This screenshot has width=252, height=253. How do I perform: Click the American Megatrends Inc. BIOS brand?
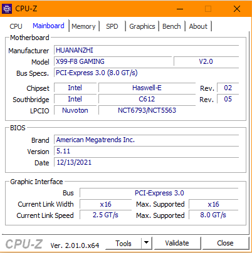[146, 140]
